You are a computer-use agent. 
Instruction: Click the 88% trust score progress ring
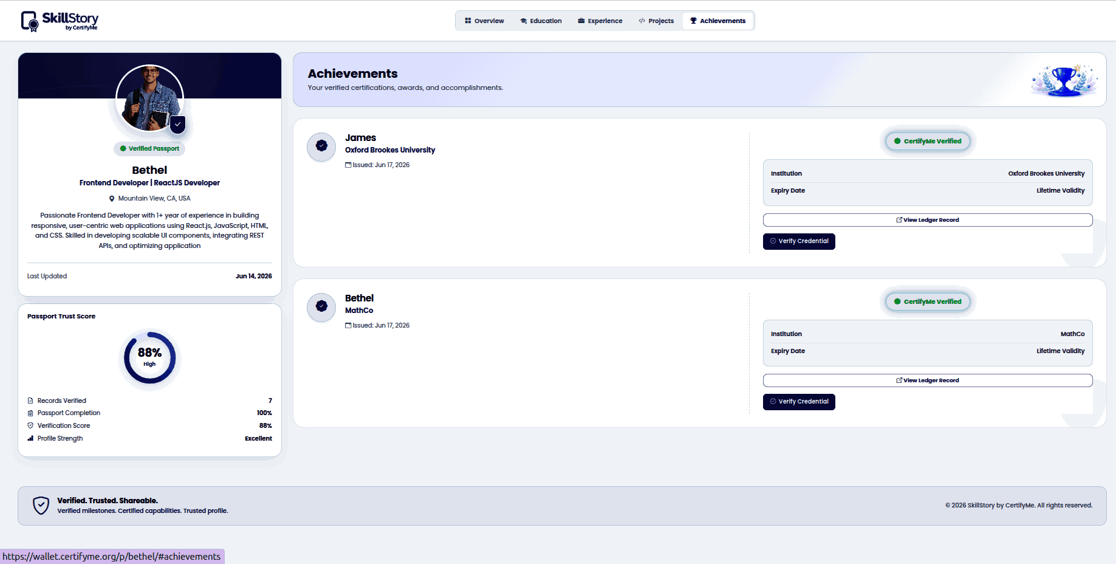point(149,357)
